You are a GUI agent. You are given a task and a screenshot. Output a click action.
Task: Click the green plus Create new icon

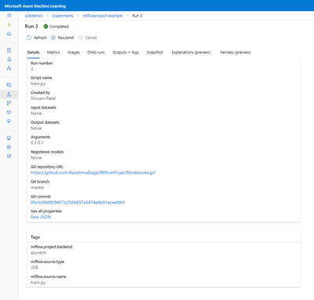click(x=9, y=24)
